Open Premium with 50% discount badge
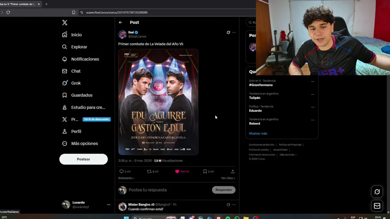The width and height of the screenshot is (390, 219). (x=86, y=119)
